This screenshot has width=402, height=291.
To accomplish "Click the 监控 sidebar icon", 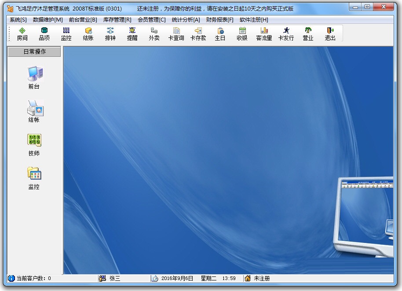I will pos(34,178).
